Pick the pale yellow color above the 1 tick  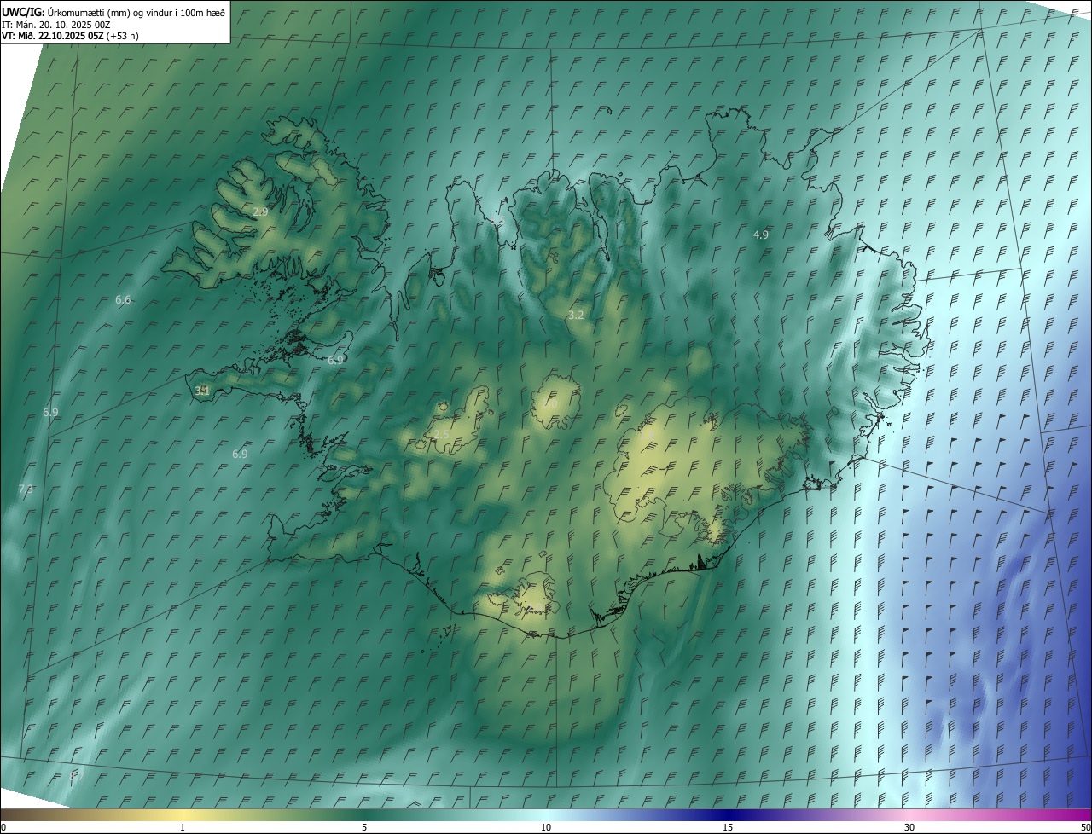tap(183, 814)
